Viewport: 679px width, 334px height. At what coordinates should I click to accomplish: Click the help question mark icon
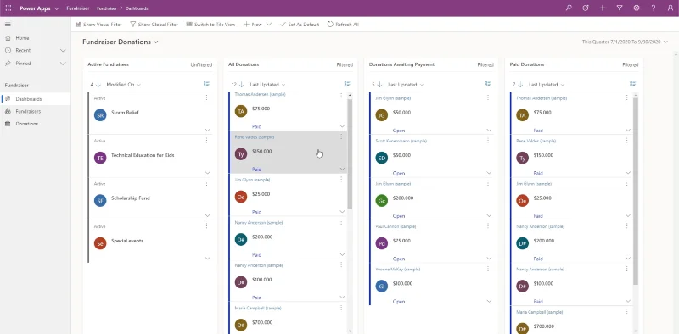click(653, 8)
